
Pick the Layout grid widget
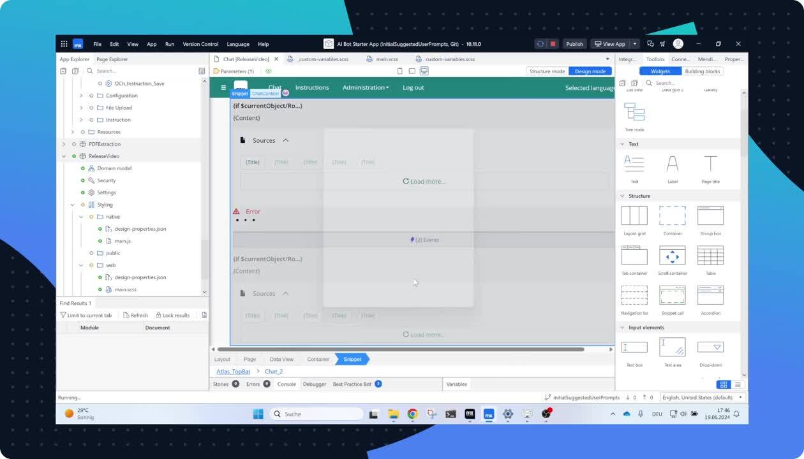(x=634, y=215)
